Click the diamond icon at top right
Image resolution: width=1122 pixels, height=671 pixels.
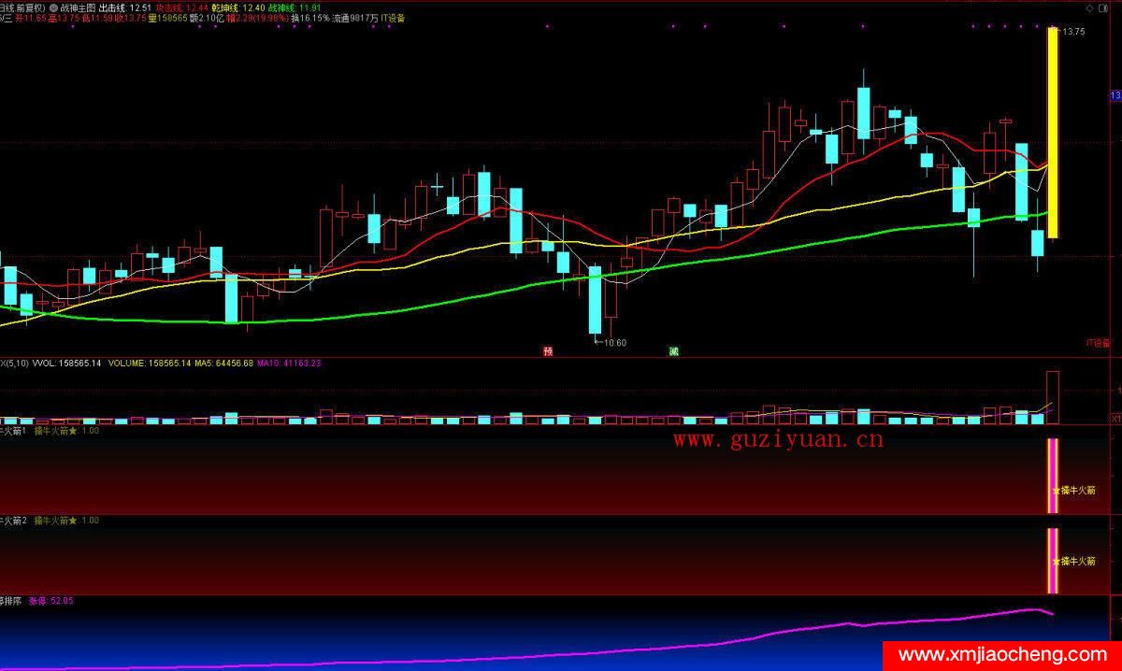[1090, 7]
